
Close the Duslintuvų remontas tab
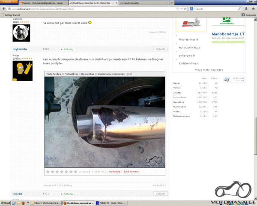[117, 3]
